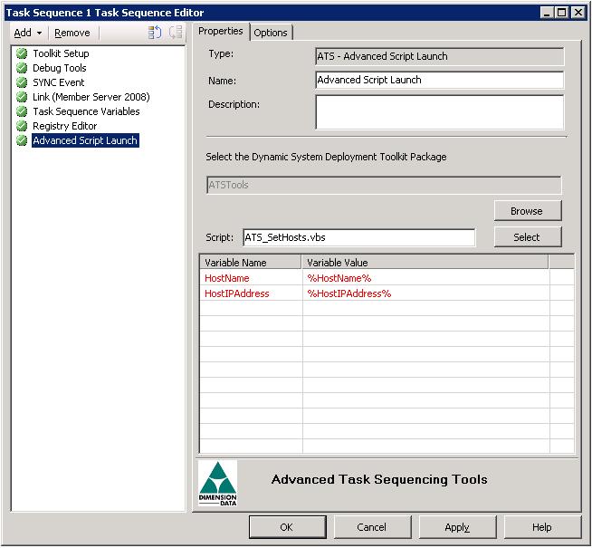Viewport: 592px width, 548px height.
Task: Click green check icon beside Toolkit Setup
Action: point(22,53)
